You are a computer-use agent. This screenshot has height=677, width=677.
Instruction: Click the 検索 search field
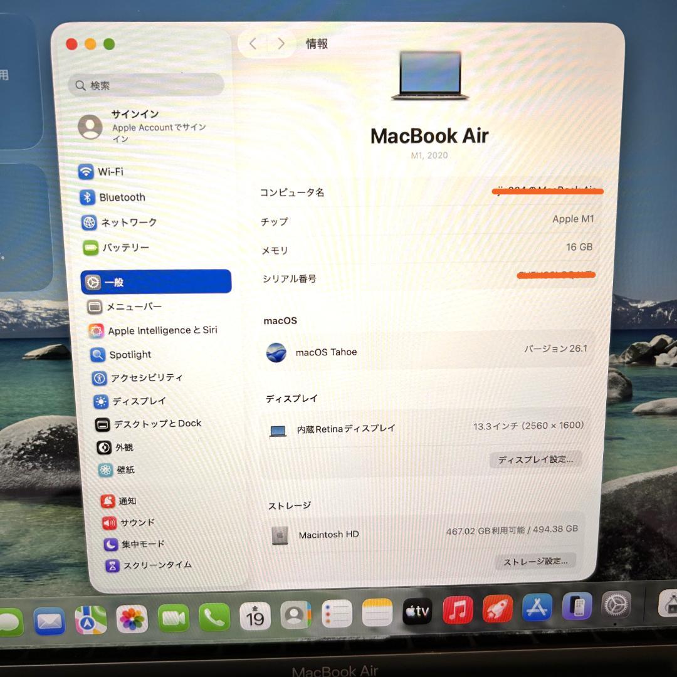coord(145,85)
